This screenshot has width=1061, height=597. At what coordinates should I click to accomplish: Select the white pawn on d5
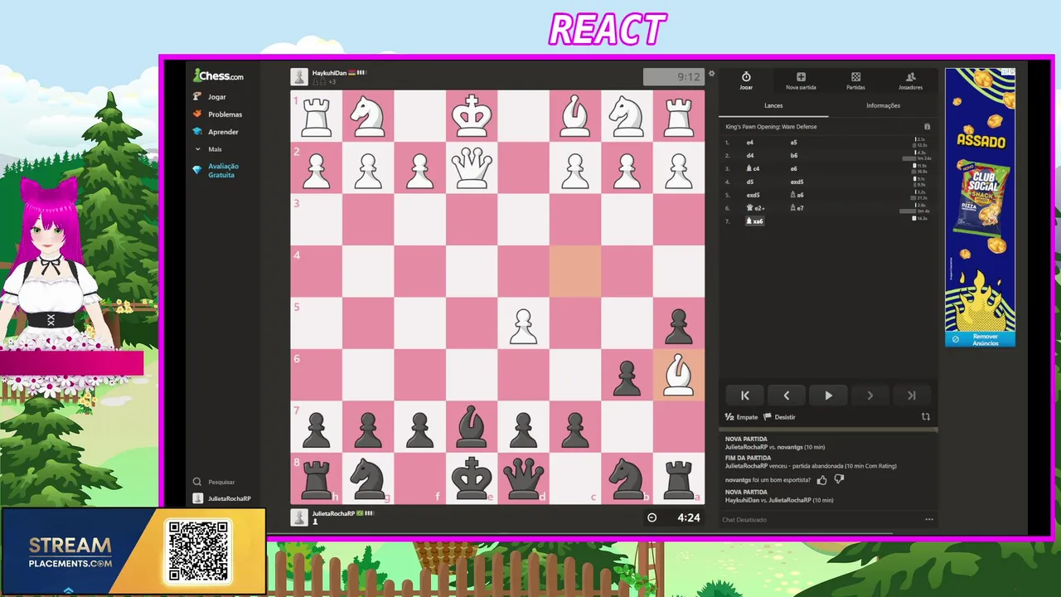click(523, 323)
